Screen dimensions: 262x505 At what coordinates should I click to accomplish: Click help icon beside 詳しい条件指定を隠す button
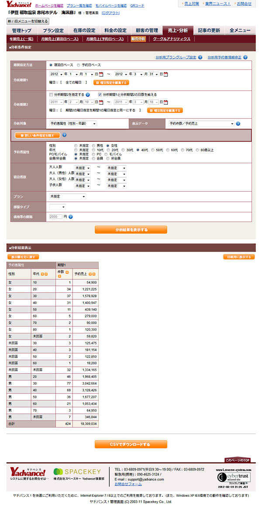64,135
